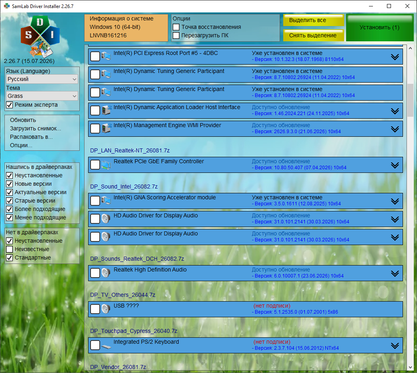Toggle 'Актуальные версии' filter checkbox
Image resolution: width=417 pixels, height=373 pixels.
tap(10, 192)
